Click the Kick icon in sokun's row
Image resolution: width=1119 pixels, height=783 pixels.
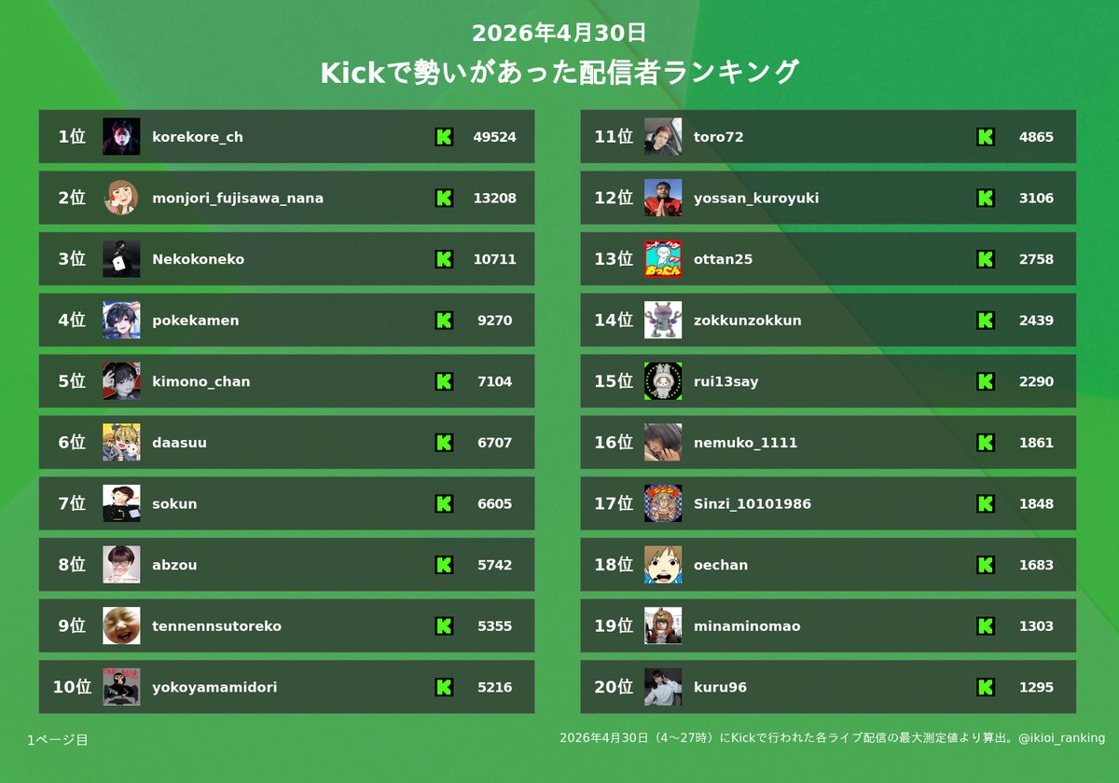click(x=444, y=503)
